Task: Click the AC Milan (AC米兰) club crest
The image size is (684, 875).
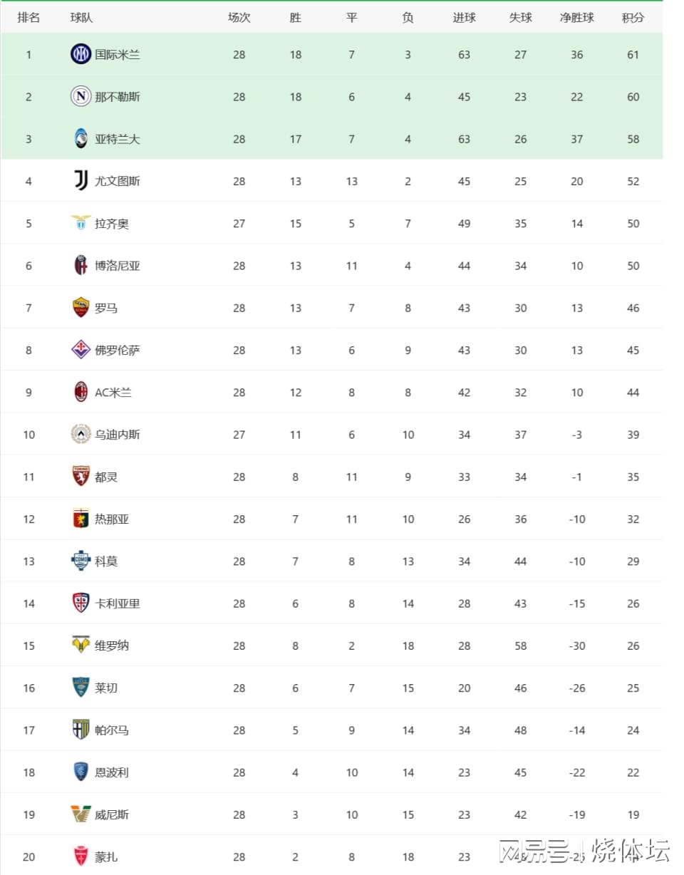Action: 81,392
